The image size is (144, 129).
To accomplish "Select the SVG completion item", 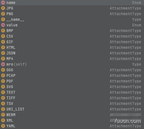I will coord(72,87).
